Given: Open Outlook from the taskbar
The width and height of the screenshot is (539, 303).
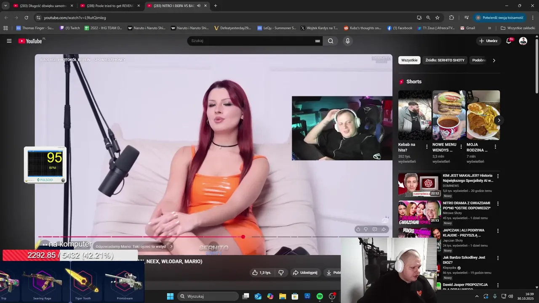Looking at the screenshot, I should tap(258, 296).
